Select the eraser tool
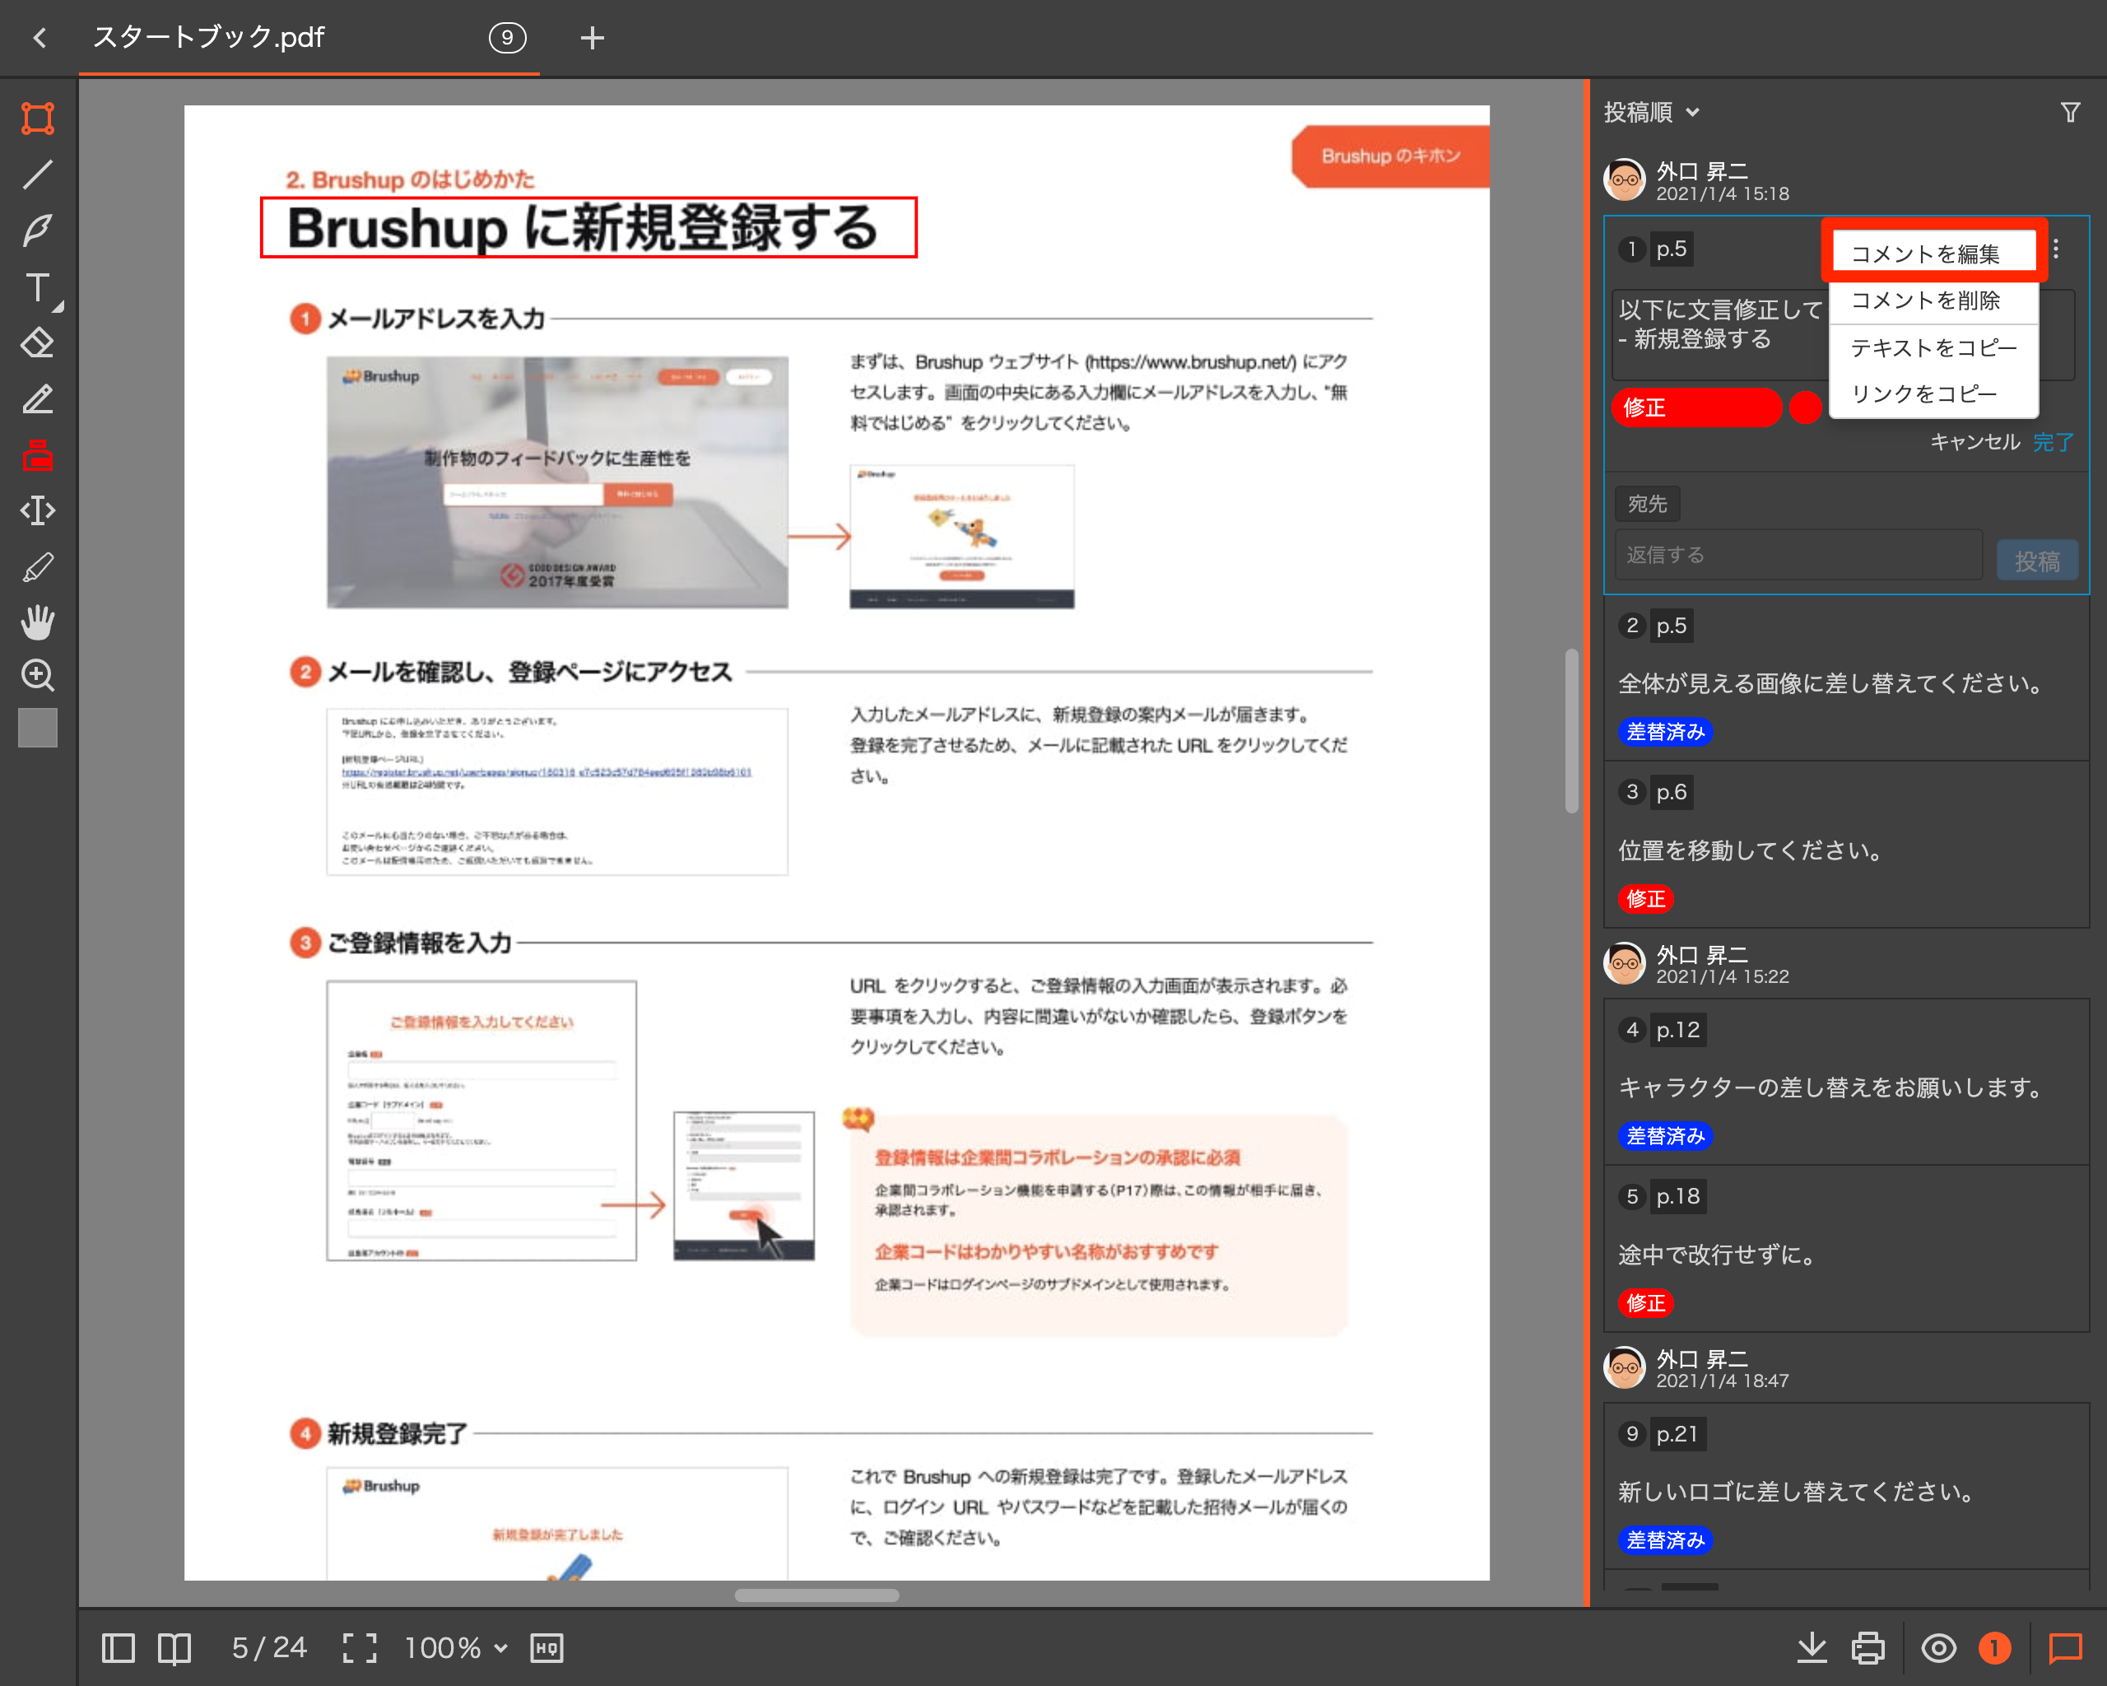This screenshot has height=1686, width=2107. (37, 343)
